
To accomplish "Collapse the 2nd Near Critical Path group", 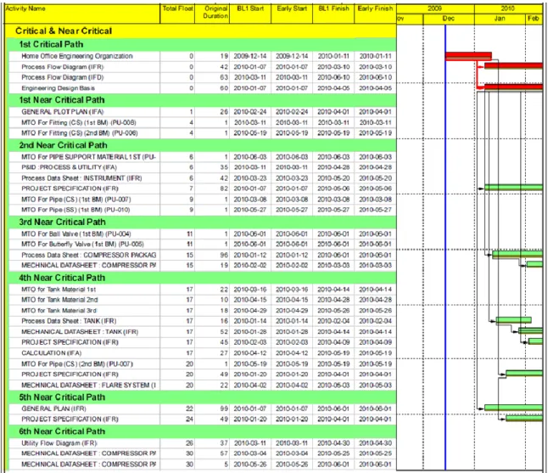I will click(x=202, y=145).
